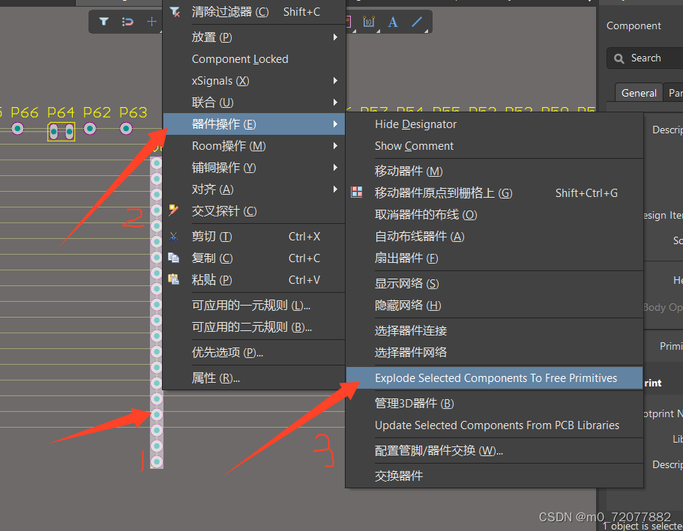Choose Explode Selected Components To Free Primitives
683x531 pixels.
tap(495, 378)
